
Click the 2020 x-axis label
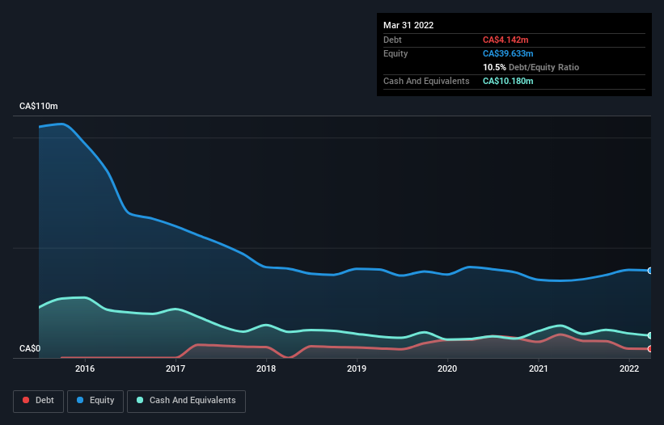coord(447,368)
